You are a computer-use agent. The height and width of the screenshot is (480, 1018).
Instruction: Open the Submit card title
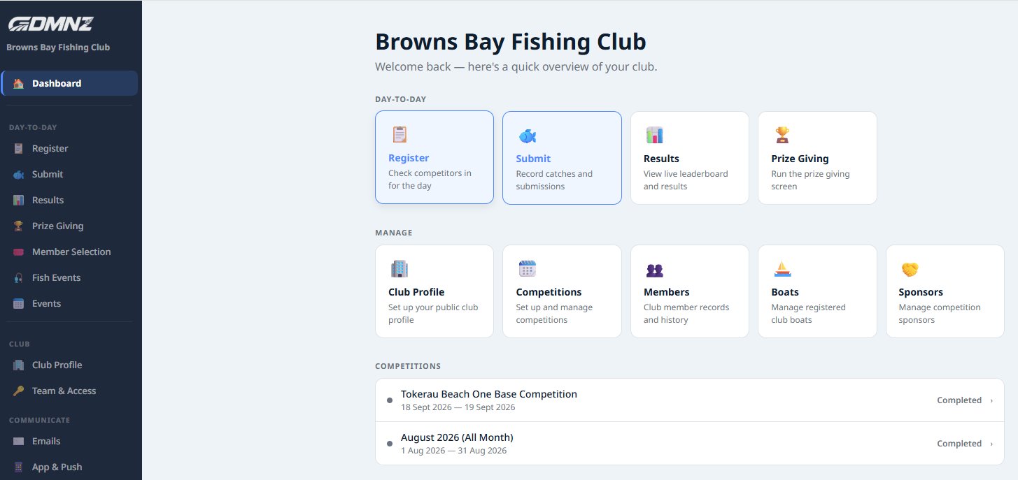[x=533, y=159]
